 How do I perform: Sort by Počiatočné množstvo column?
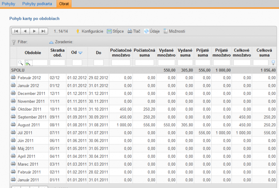(x=121, y=53)
